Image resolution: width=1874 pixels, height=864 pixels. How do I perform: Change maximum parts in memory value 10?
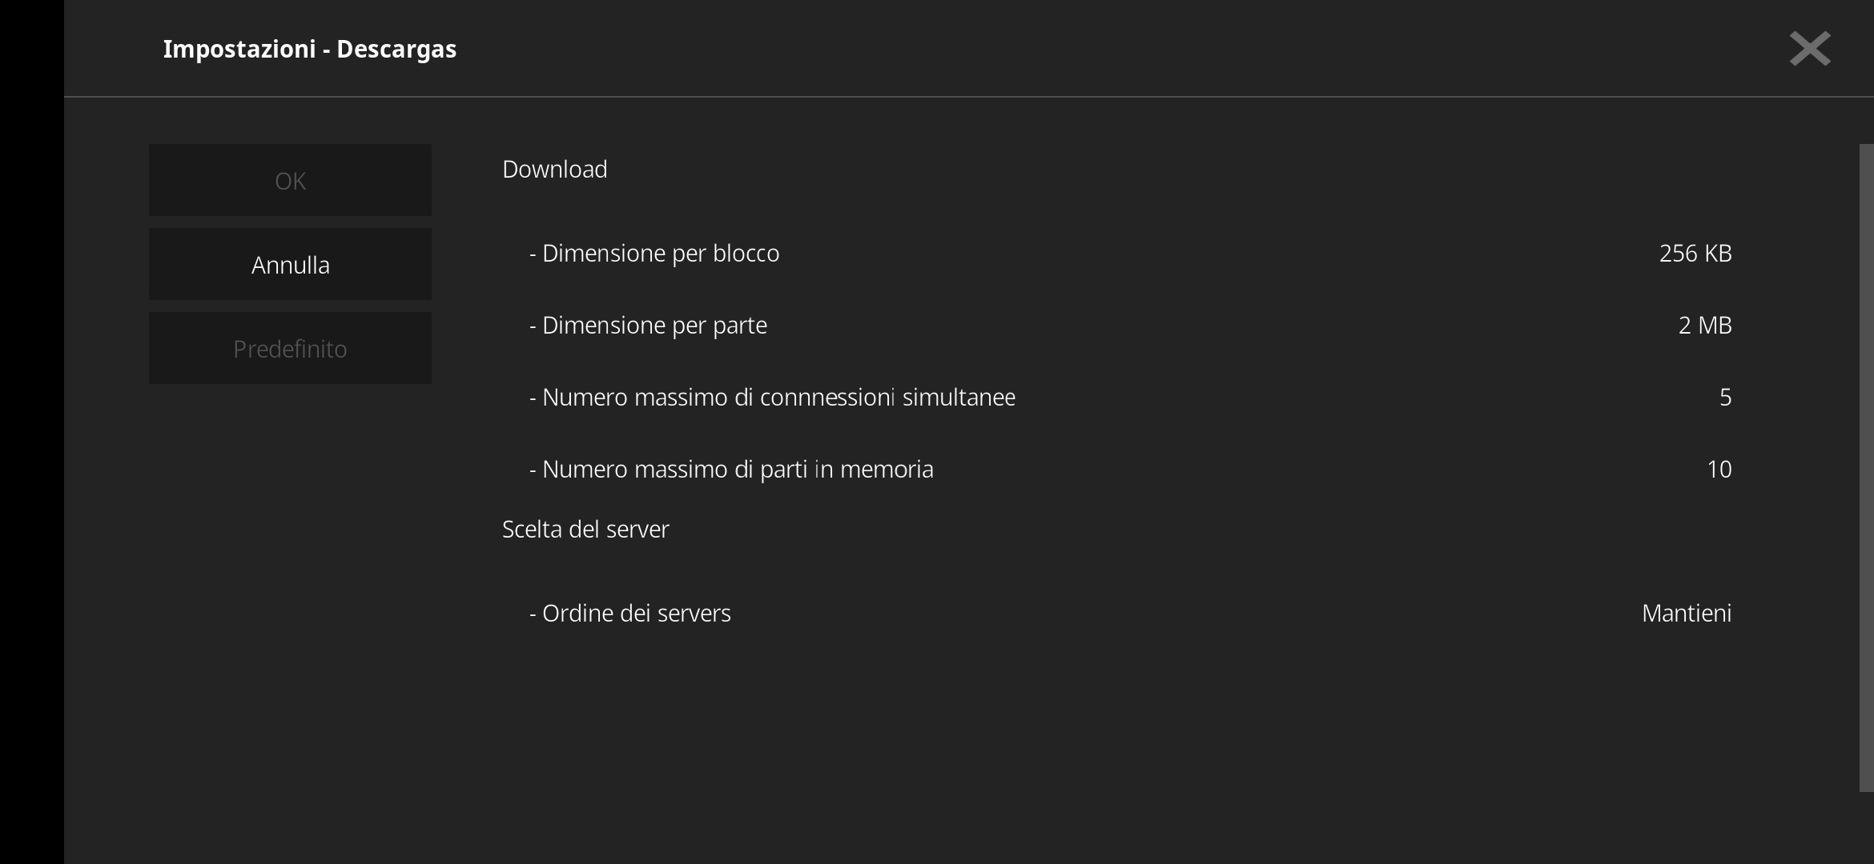(x=1718, y=469)
